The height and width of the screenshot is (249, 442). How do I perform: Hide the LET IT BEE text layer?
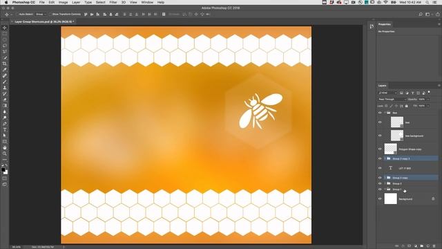coord(380,168)
